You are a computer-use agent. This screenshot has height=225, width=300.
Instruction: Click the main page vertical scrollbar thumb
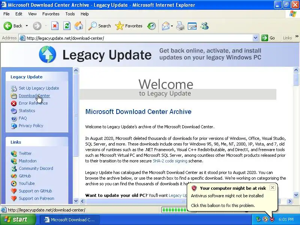click(x=296, y=79)
